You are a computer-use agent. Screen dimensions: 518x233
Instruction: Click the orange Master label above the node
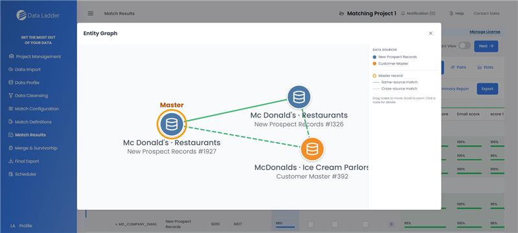pyautogui.click(x=172, y=105)
